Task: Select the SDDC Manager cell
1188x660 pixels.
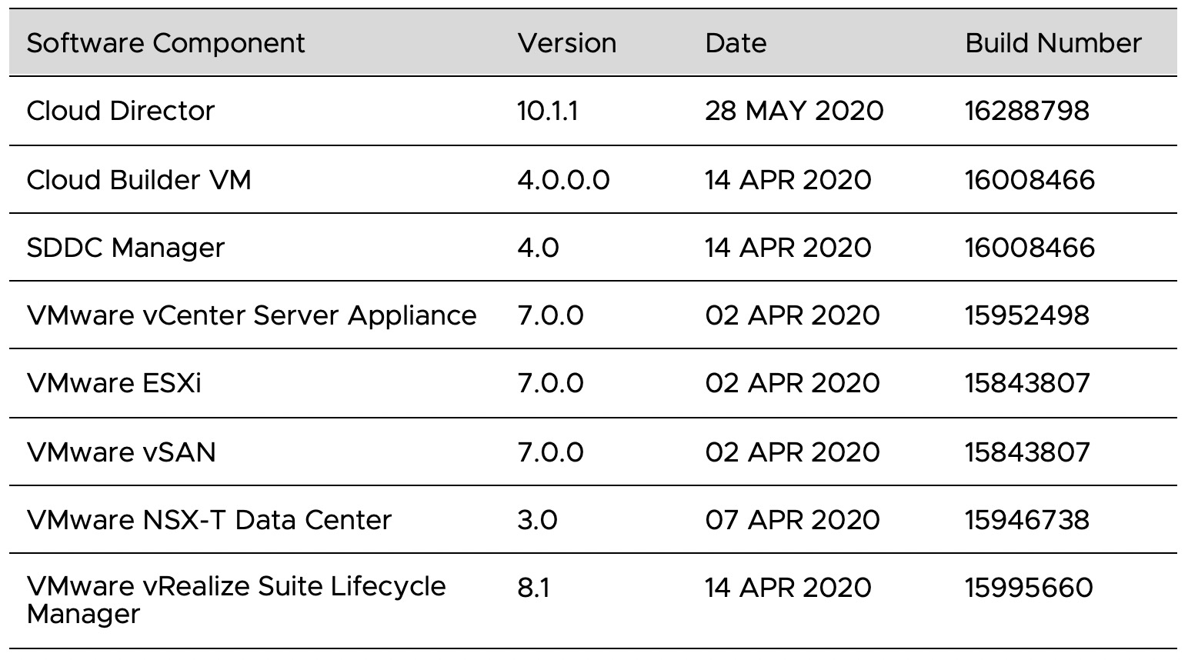Action: point(125,248)
